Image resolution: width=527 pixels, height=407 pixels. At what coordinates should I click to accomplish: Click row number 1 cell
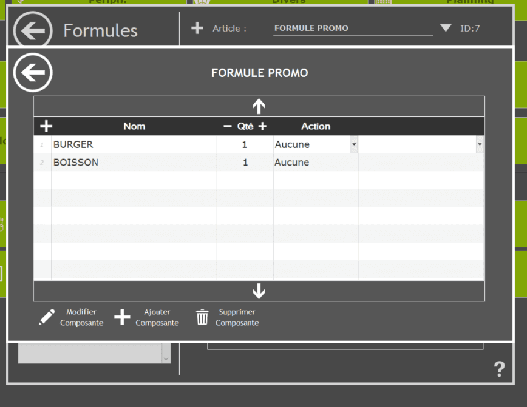[x=42, y=144]
